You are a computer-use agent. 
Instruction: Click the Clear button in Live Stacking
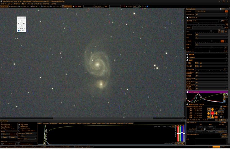[x=5, y=134]
